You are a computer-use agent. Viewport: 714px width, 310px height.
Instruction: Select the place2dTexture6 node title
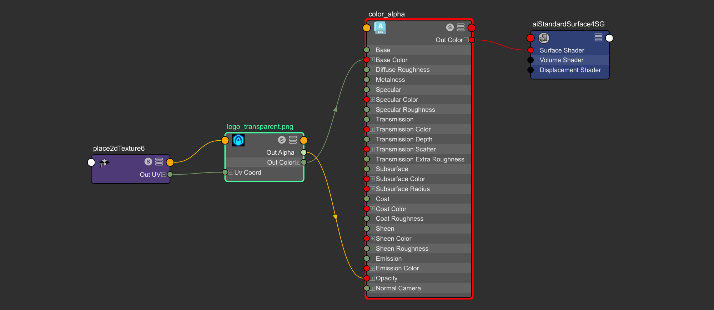119,149
